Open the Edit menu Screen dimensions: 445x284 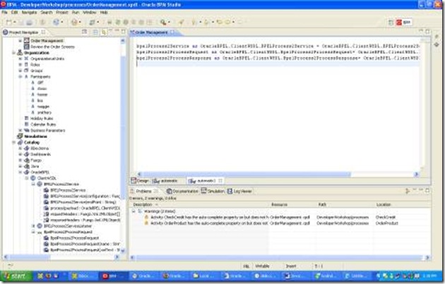tap(14, 13)
